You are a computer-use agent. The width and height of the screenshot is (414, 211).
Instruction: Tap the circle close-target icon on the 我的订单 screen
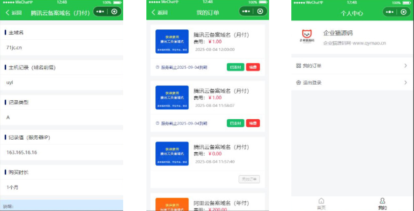pos(260,11)
